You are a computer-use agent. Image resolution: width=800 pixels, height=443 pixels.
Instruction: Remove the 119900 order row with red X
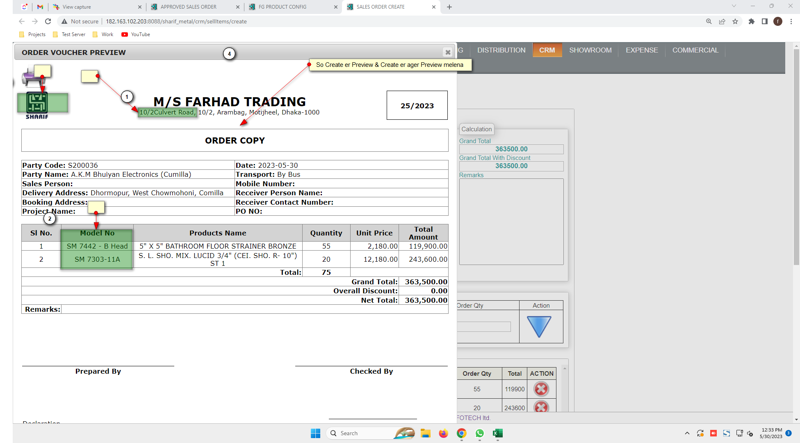[x=541, y=389]
